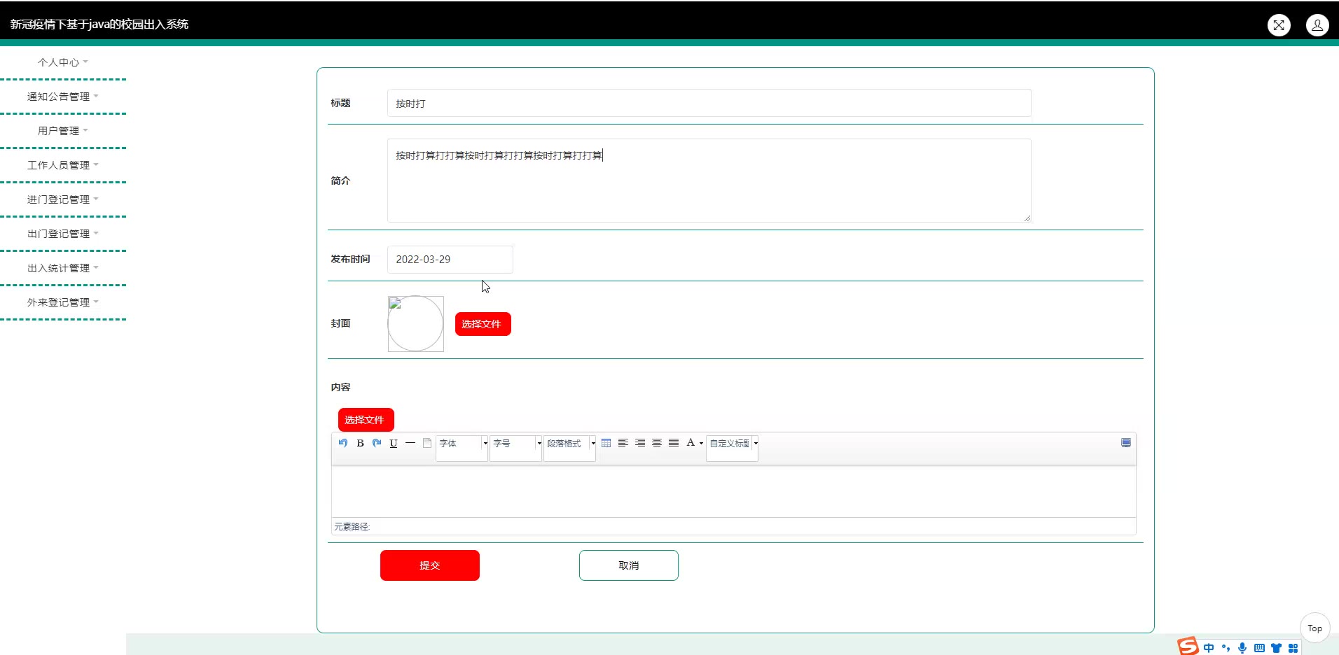Click the 元素路径 element path status bar

tap(733, 526)
